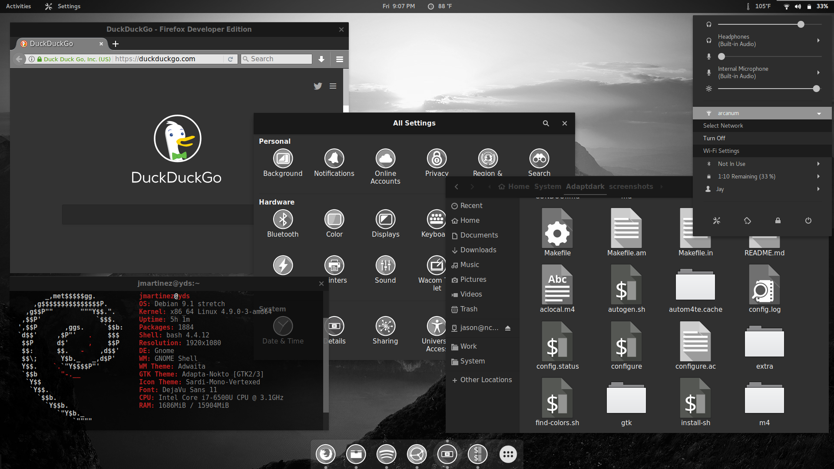Open Bluetooth settings panel
Image resolution: width=834 pixels, height=469 pixels.
[283, 224]
